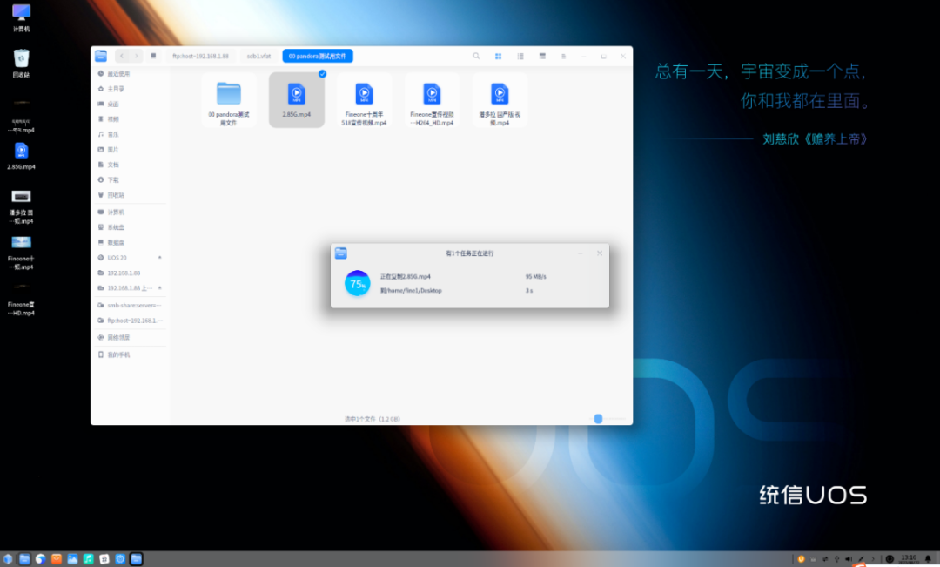
Task: Open the file manager main menu
Action: tap(563, 56)
